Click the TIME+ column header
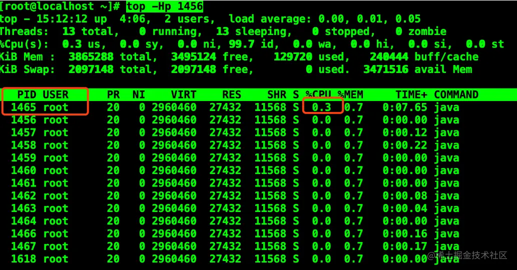 tap(411, 94)
